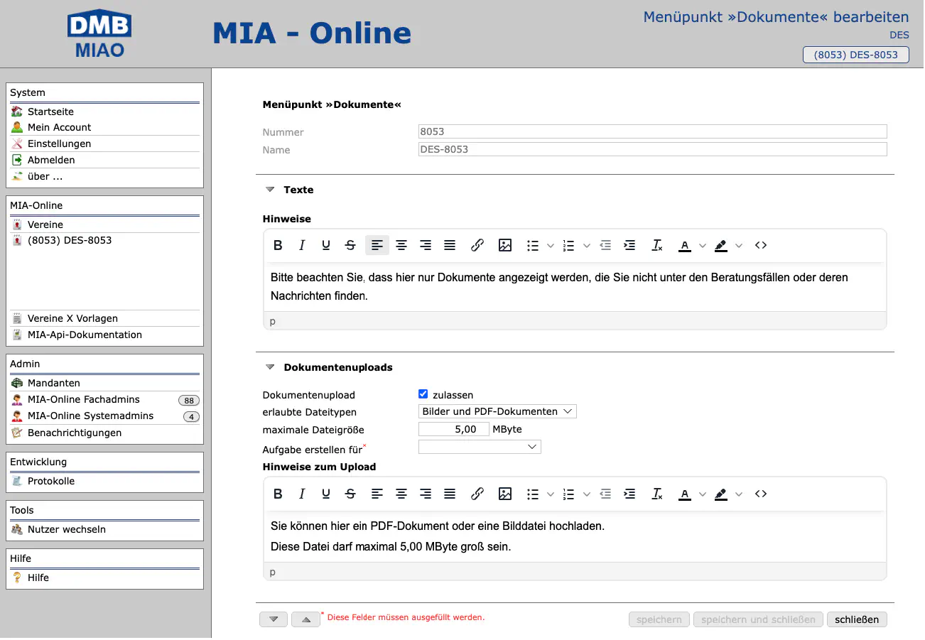925x640 pixels.
Task: Click the maximale Dateigröße input field
Action: [453, 430]
